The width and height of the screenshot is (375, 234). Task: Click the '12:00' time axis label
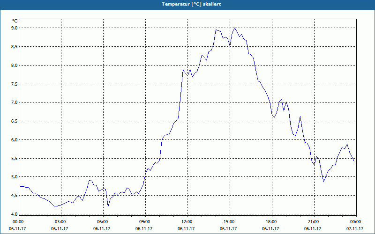coord(187,222)
